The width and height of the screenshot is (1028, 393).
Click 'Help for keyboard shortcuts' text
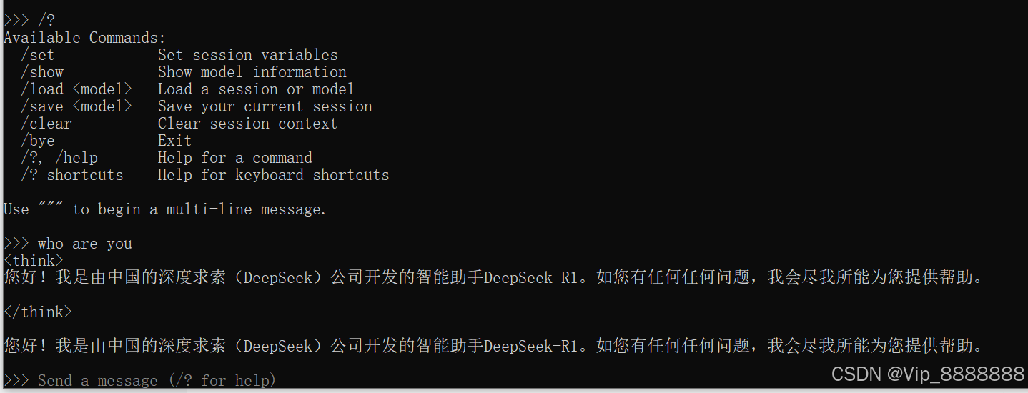(273, 175)
